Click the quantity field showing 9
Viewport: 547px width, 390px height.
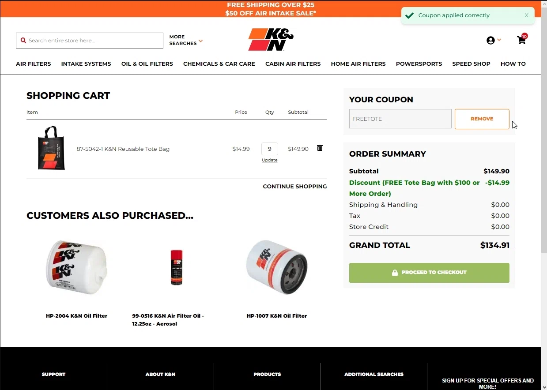click(270, 149)
